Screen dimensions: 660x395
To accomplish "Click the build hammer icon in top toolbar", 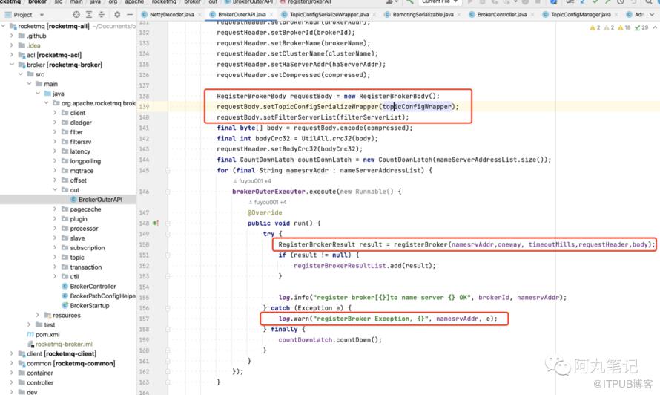I will (x=409, y=1).
